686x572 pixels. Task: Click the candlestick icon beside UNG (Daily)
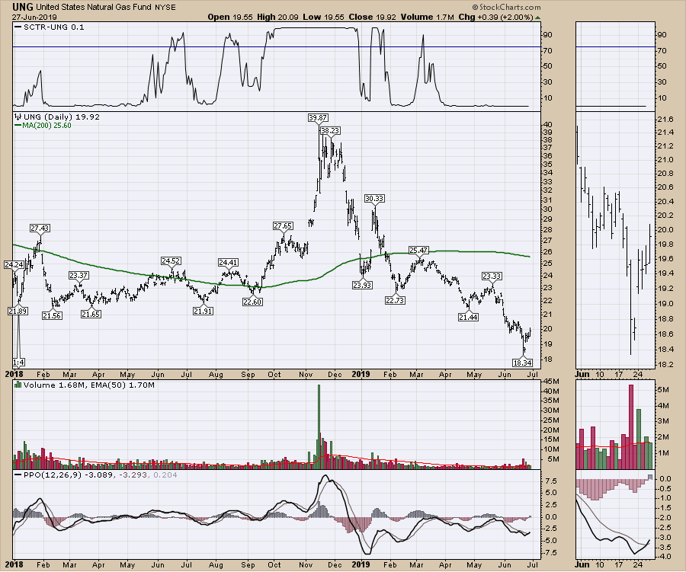tap(18, 117)
